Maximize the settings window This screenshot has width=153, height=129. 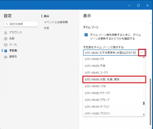138,6
